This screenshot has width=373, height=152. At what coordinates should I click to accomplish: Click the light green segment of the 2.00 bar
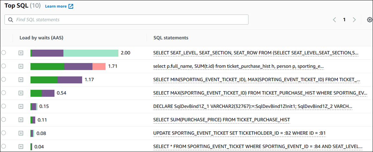(x=91, y=53)
